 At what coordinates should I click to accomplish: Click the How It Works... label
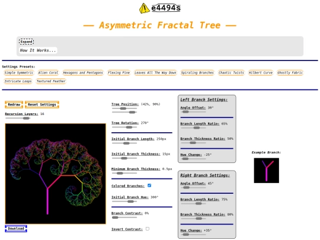[38, 50]
